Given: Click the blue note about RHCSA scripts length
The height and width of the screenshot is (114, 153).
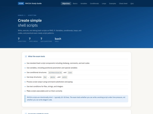Looking at the screenshot, I should coord(76,99).
